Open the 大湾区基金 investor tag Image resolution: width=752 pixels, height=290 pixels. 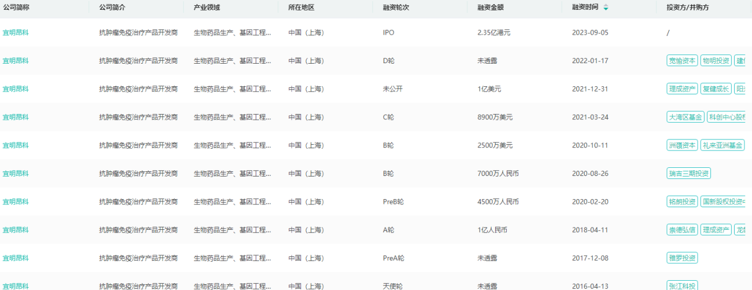tap(685, 117)
